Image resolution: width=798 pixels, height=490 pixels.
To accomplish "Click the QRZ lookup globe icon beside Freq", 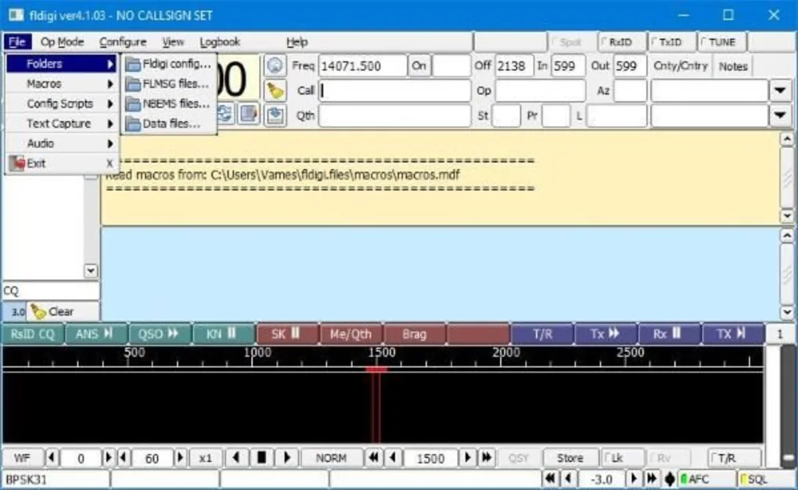I will pyautogui.click(x=274, y=66).
